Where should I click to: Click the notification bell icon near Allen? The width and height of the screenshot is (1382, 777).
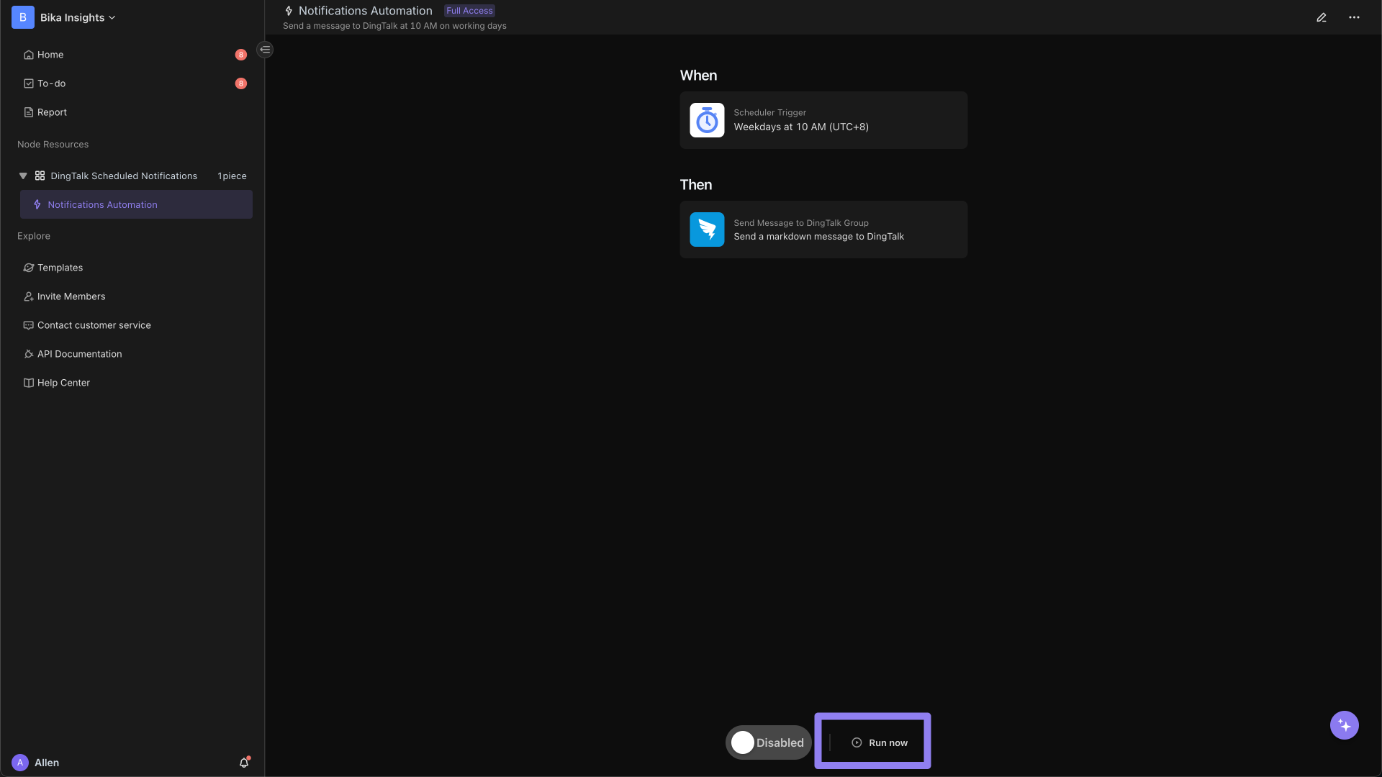click(x=245, y=762)
